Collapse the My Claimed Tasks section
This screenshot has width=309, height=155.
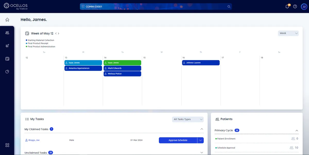(202, 129)
